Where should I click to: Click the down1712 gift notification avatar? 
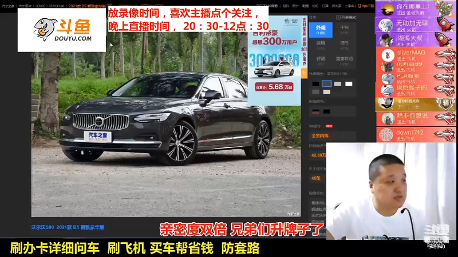click(x=386, y=135)
